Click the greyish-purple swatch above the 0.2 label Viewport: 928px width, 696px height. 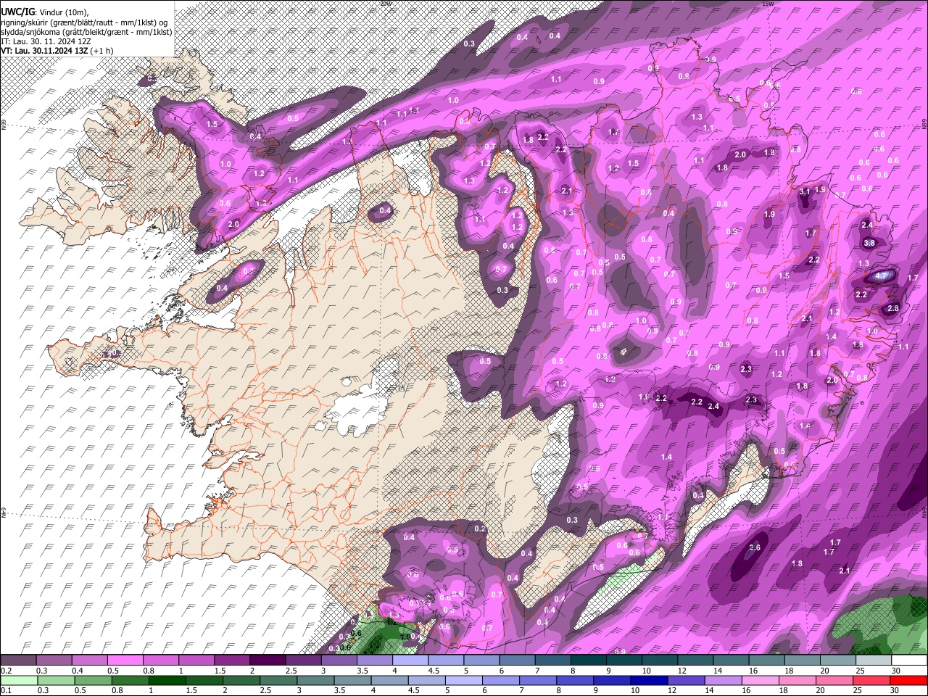pos(19,660)
